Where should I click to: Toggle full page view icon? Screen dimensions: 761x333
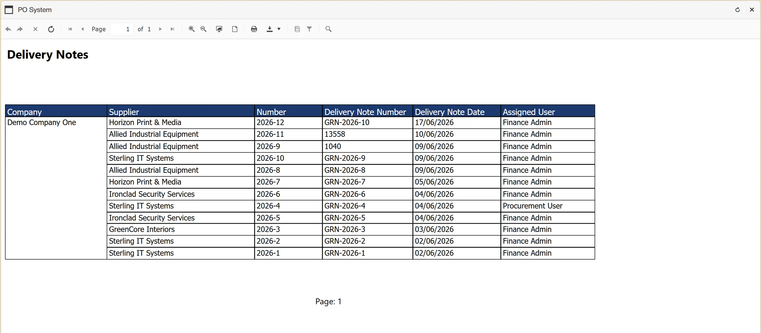[219, 29]
